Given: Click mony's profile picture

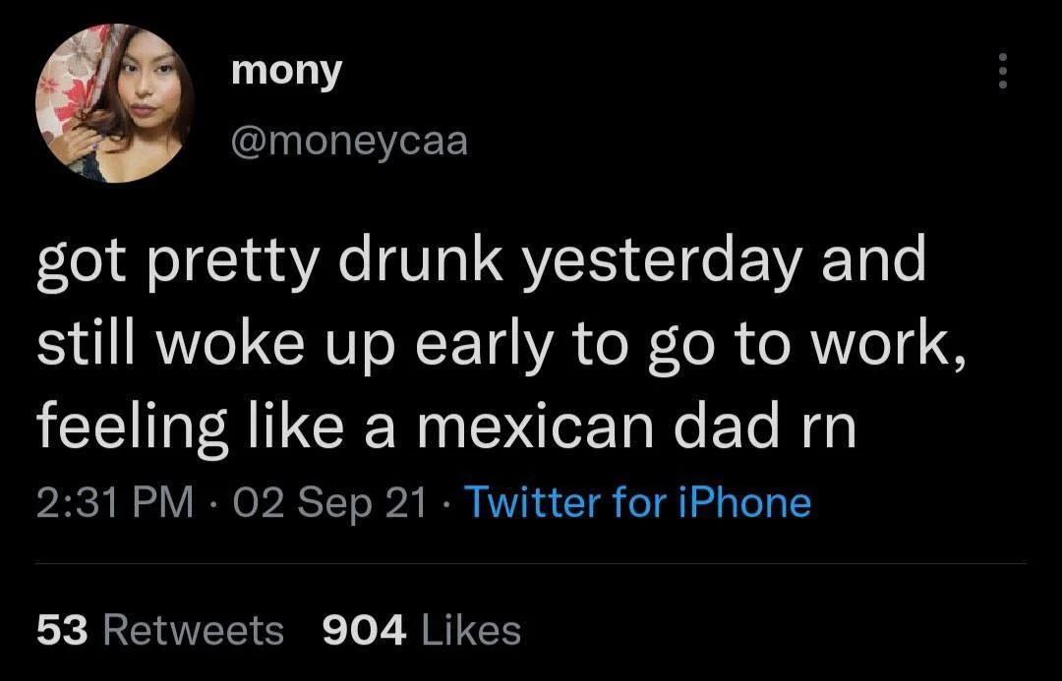Looking at the screenshot, I should [115, 103].
